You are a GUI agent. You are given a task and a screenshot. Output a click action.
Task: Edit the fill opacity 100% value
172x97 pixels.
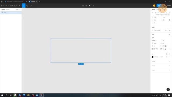tap(162, 57)
